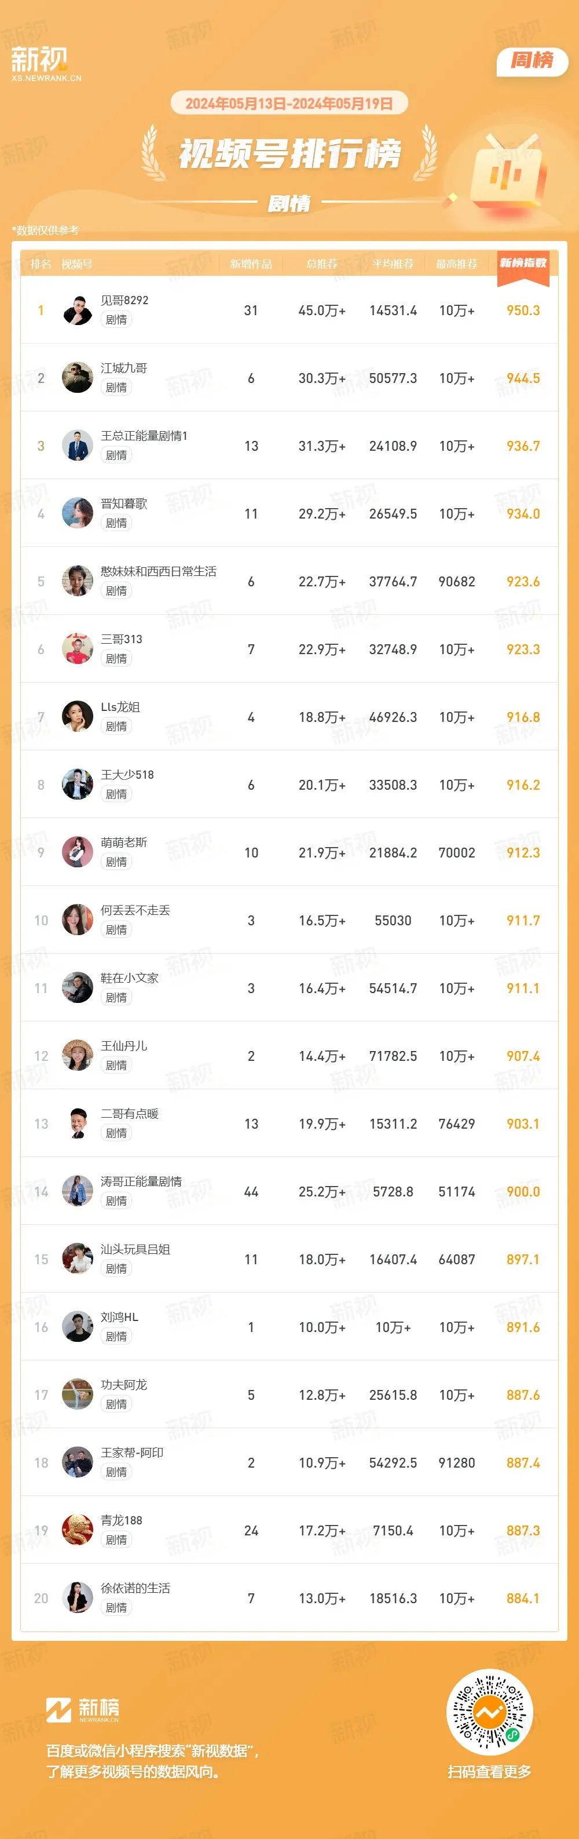
Task: Click the 平均推荐 column header
Action: pos(393,264)
